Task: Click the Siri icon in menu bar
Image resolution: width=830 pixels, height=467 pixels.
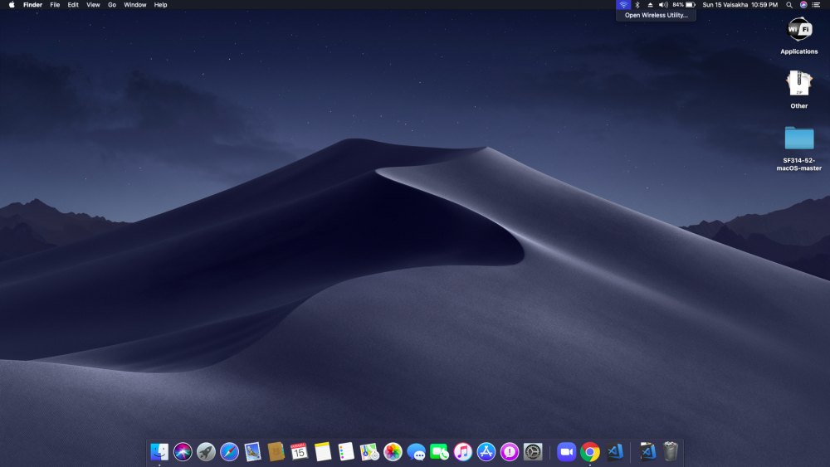Action: tap(803, 5)
